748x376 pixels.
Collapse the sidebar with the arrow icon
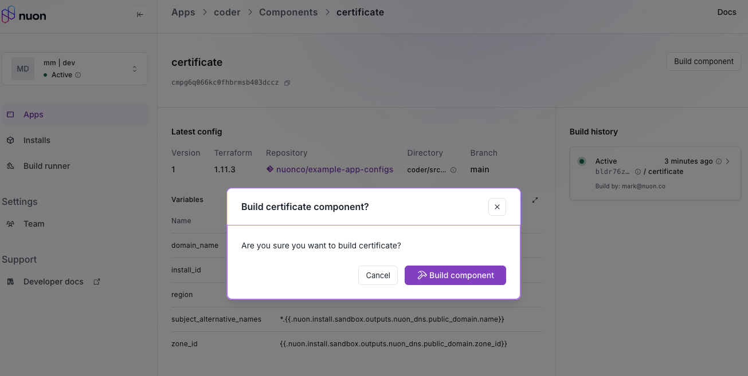coord(140,15)
